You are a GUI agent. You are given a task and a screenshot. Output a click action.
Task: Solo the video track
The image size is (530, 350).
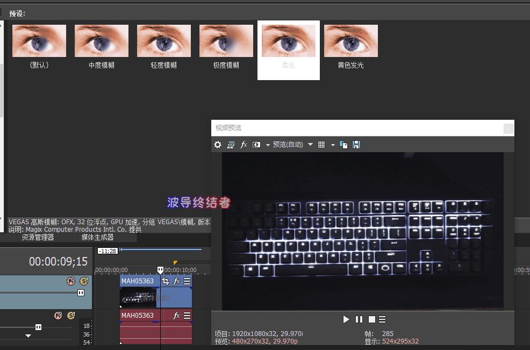point(84,281)
